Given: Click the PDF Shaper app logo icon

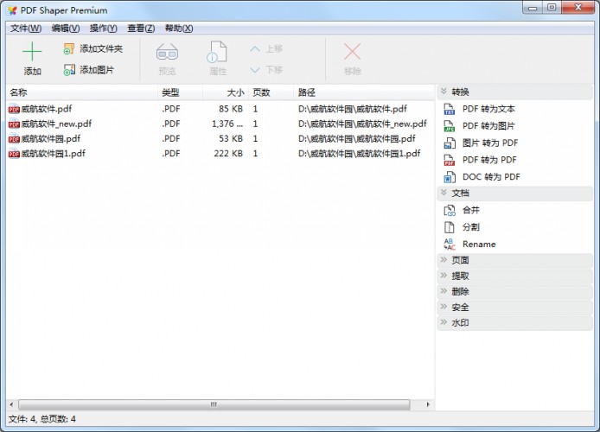Looking at the screenshot, I should 12,10.
